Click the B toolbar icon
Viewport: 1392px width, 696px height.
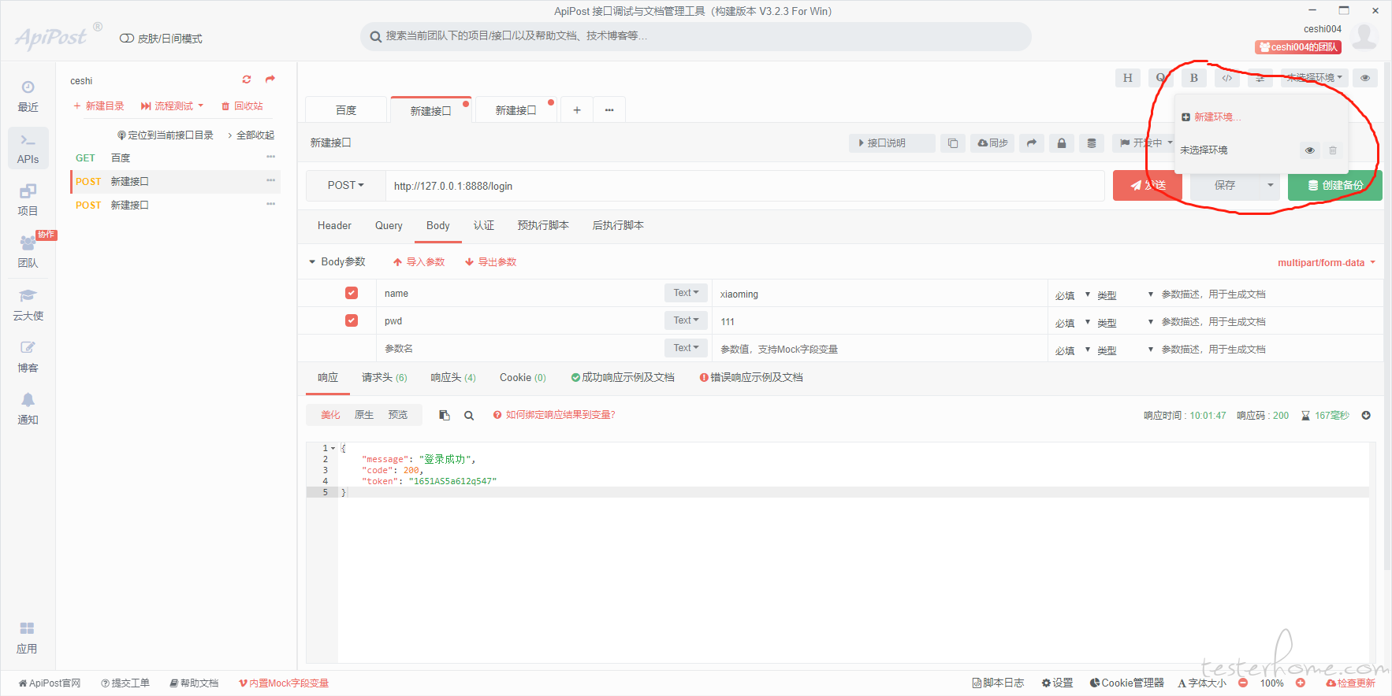[1194, 78]
